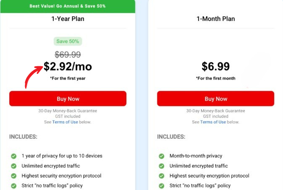283x190 pixels.
Task: Click the $6.99 monthly price
Action: coord(215,66)
